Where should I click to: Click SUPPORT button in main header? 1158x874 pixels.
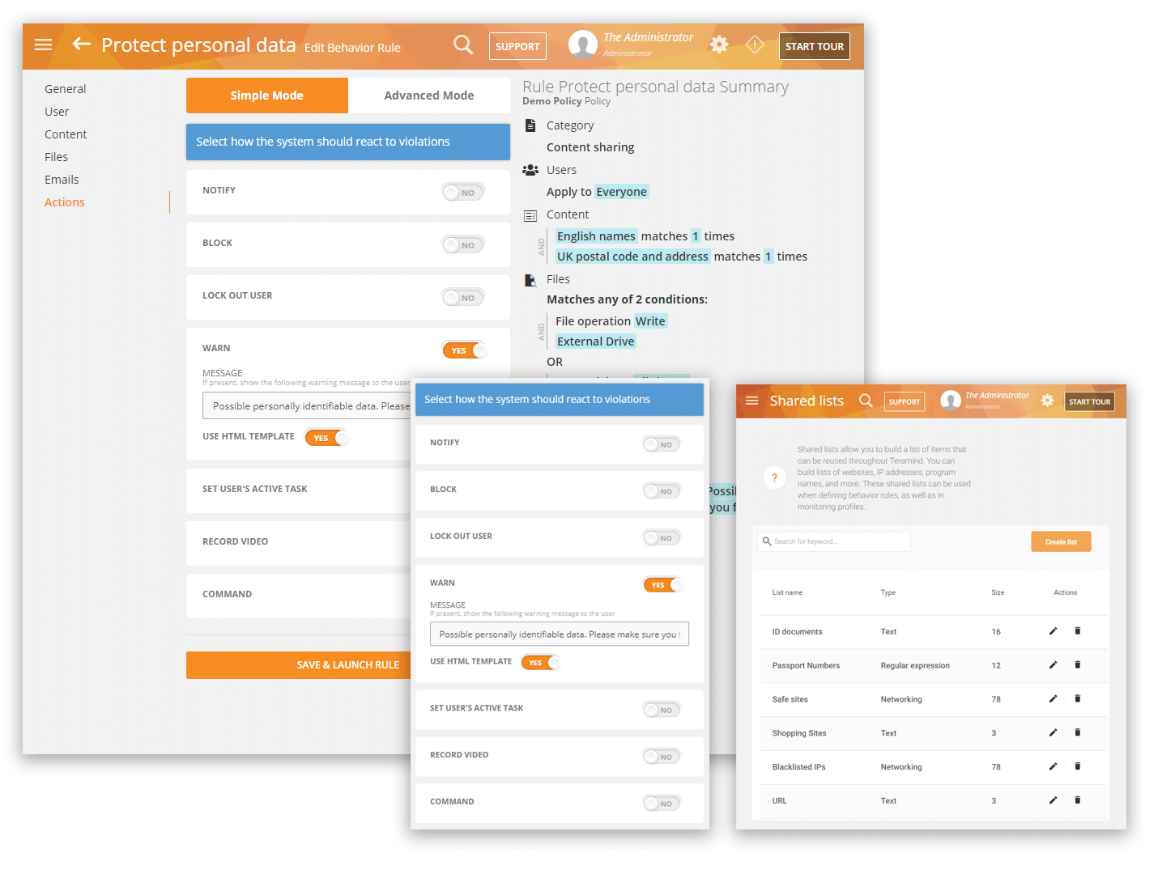517,46
